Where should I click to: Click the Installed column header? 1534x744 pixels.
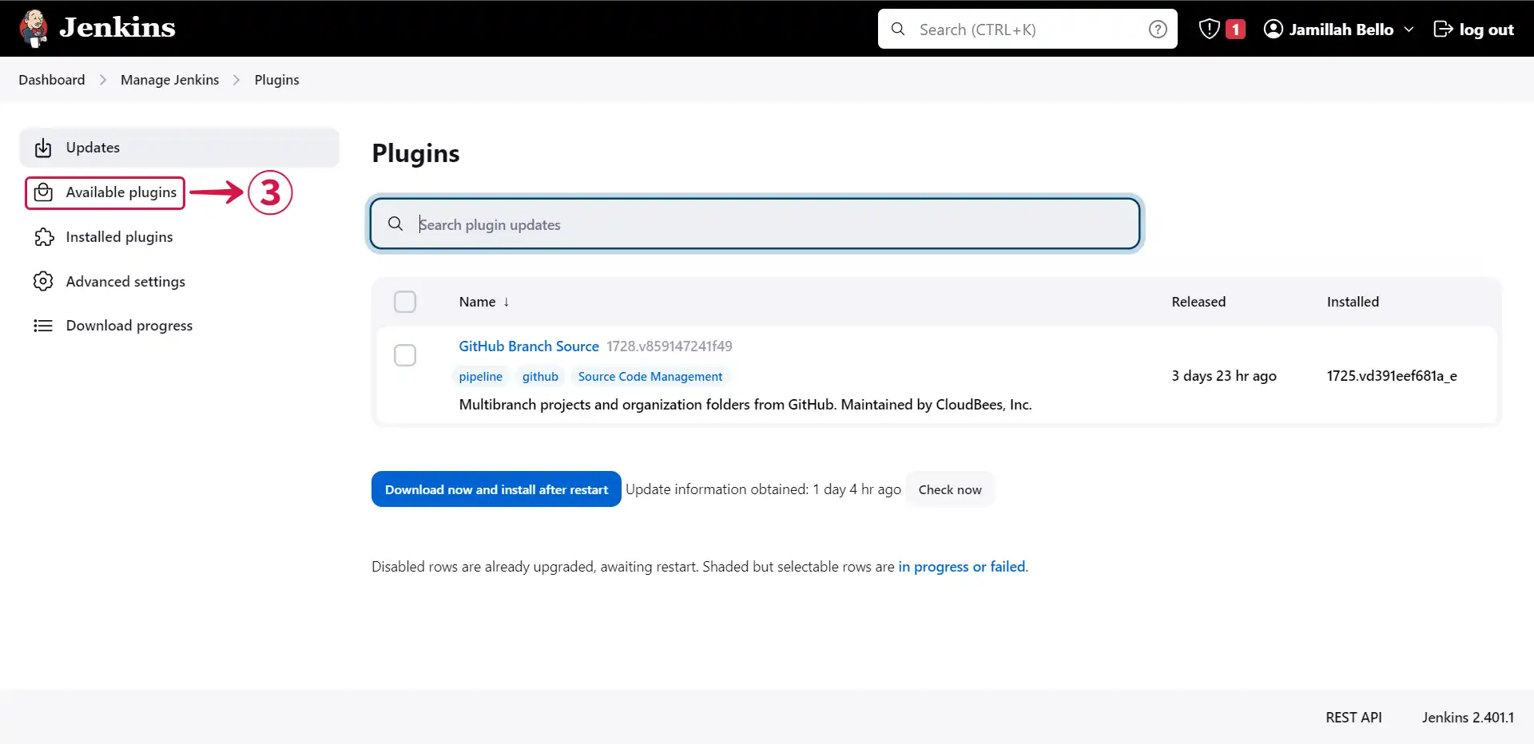click(x=1353, y=302)
